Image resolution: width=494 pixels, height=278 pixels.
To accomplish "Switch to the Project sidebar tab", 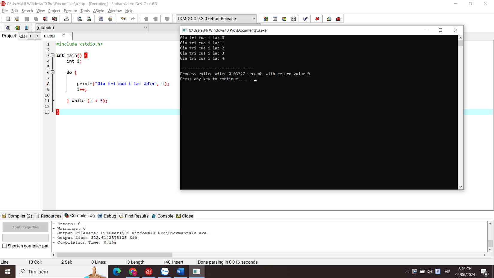I will [9, 36].
